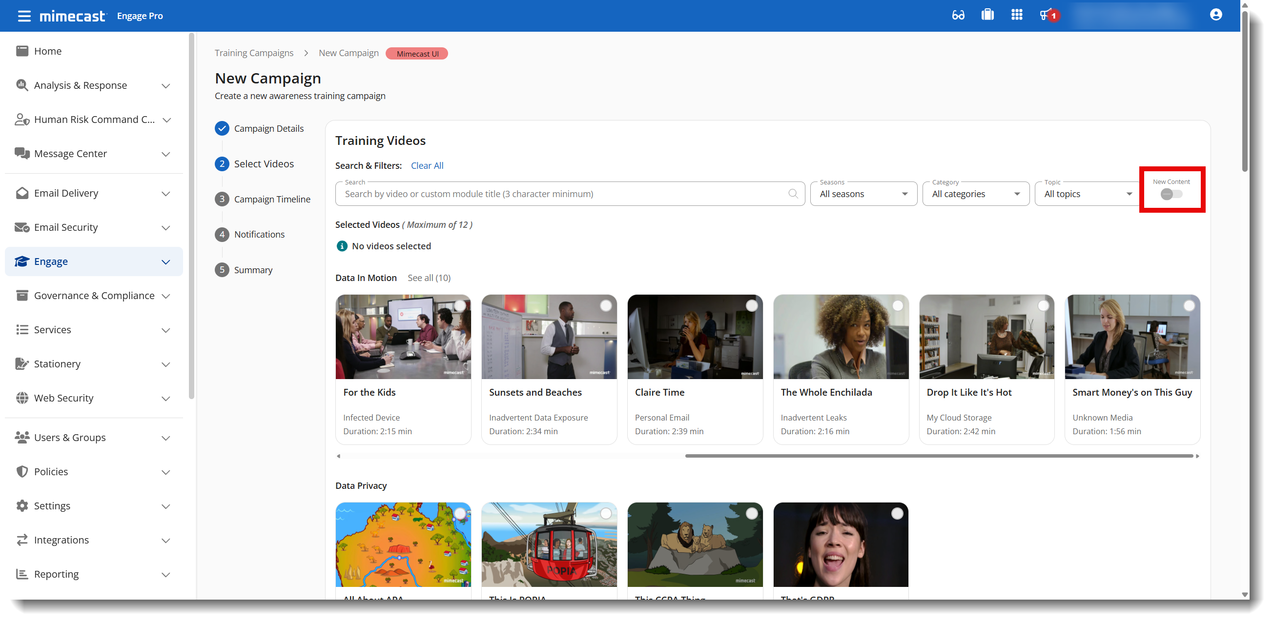Click the Analysis & Response sidebar icon
The image size is (1274, 624).
pyautogui.click(x=22, y=85)
